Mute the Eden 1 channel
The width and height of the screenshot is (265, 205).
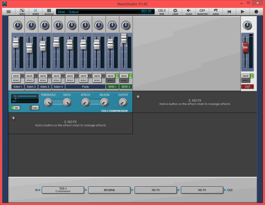(15, 76)
